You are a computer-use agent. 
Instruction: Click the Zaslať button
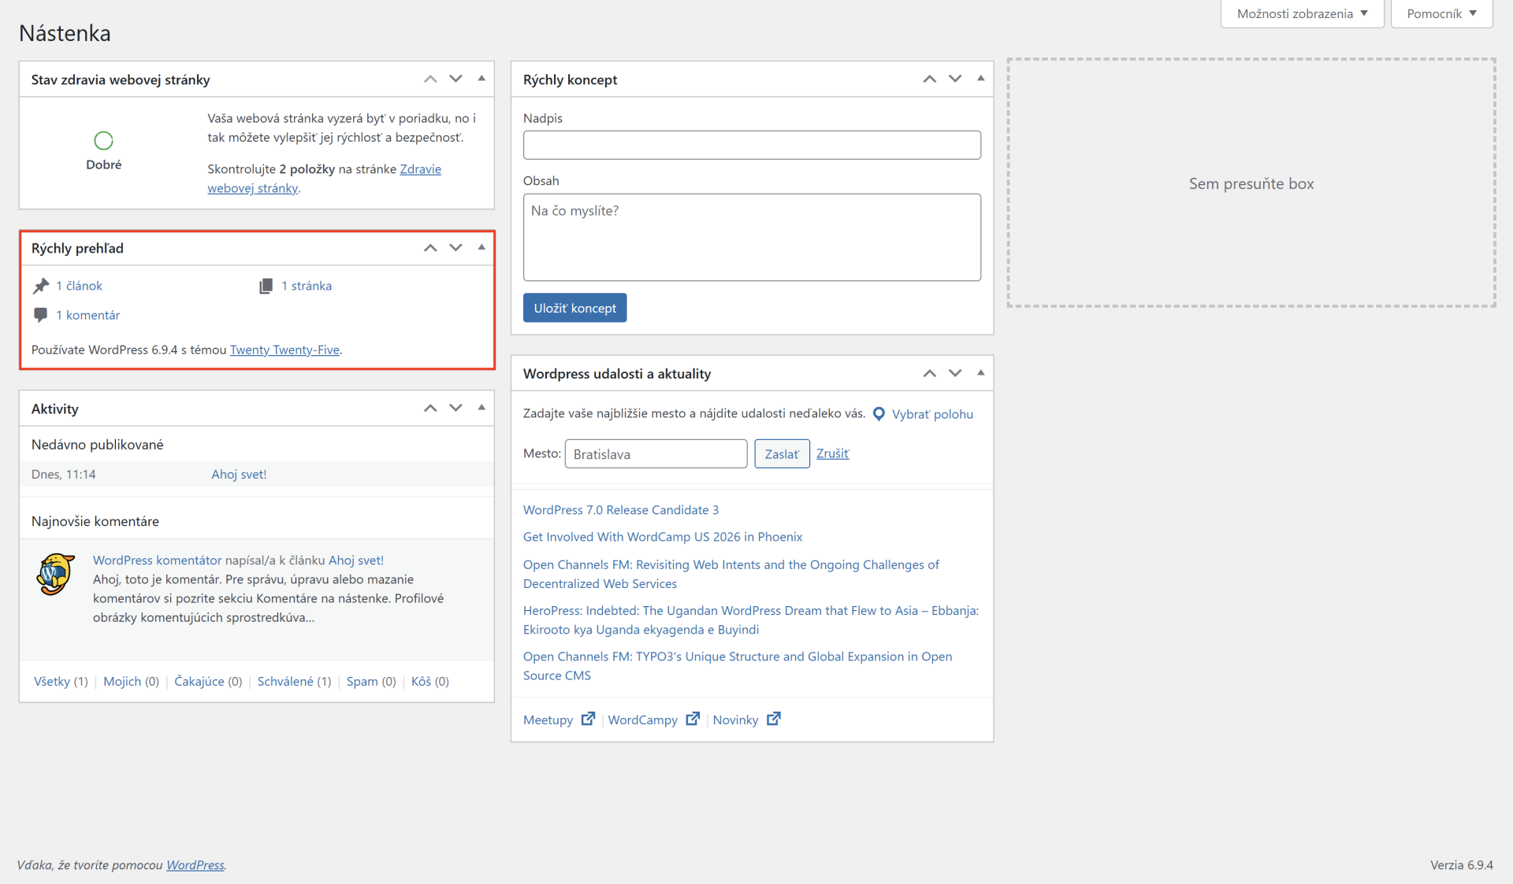click(782, 453)
